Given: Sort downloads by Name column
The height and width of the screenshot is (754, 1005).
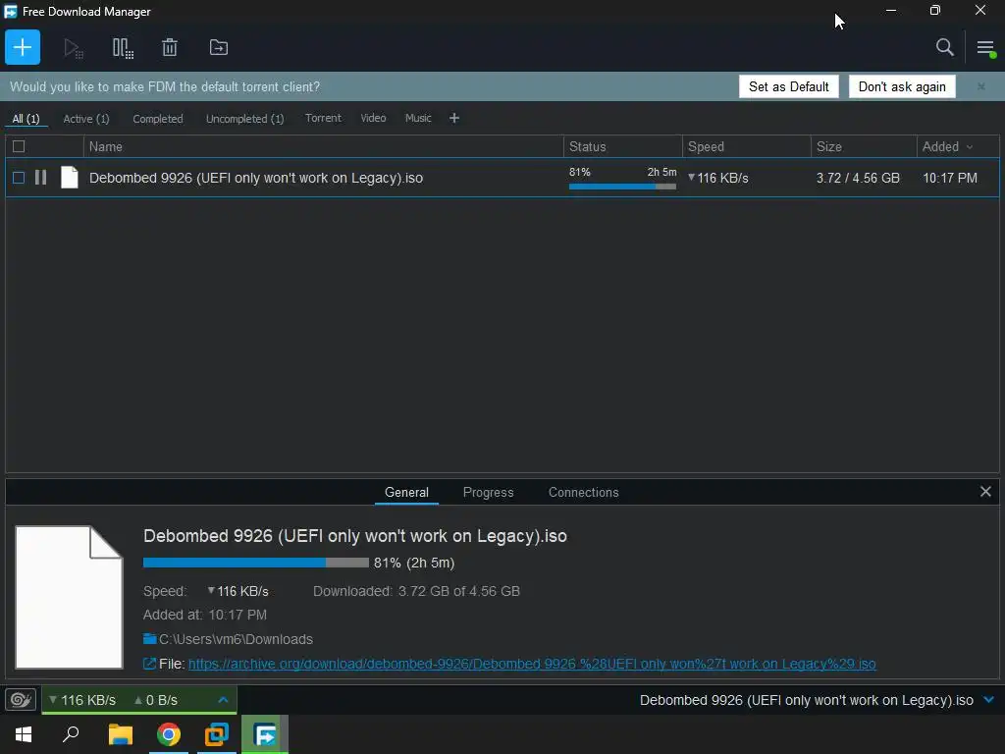Looking at the screenshot, I should point(323,147).
